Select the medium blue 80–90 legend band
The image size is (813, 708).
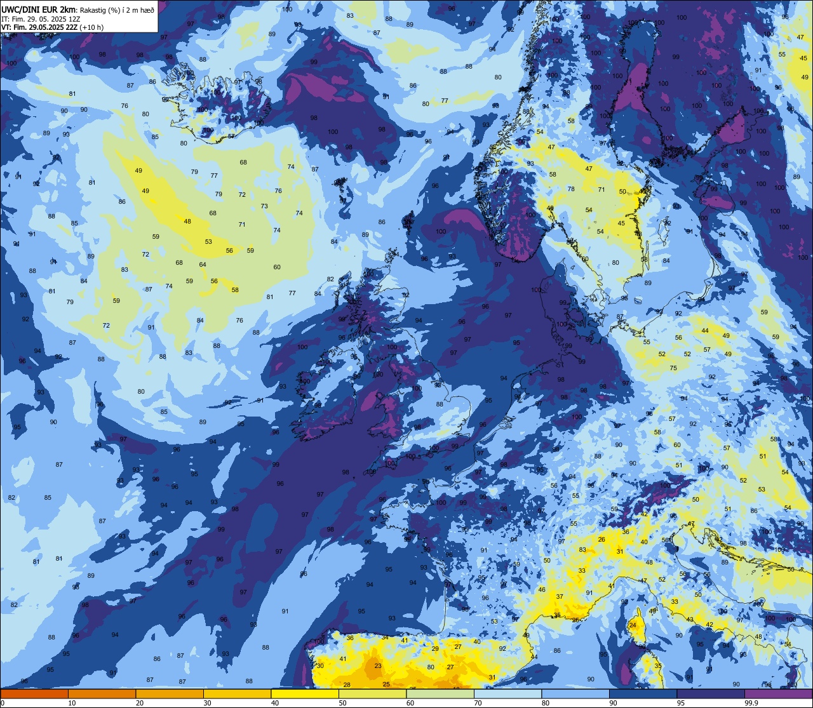[575, 694]
